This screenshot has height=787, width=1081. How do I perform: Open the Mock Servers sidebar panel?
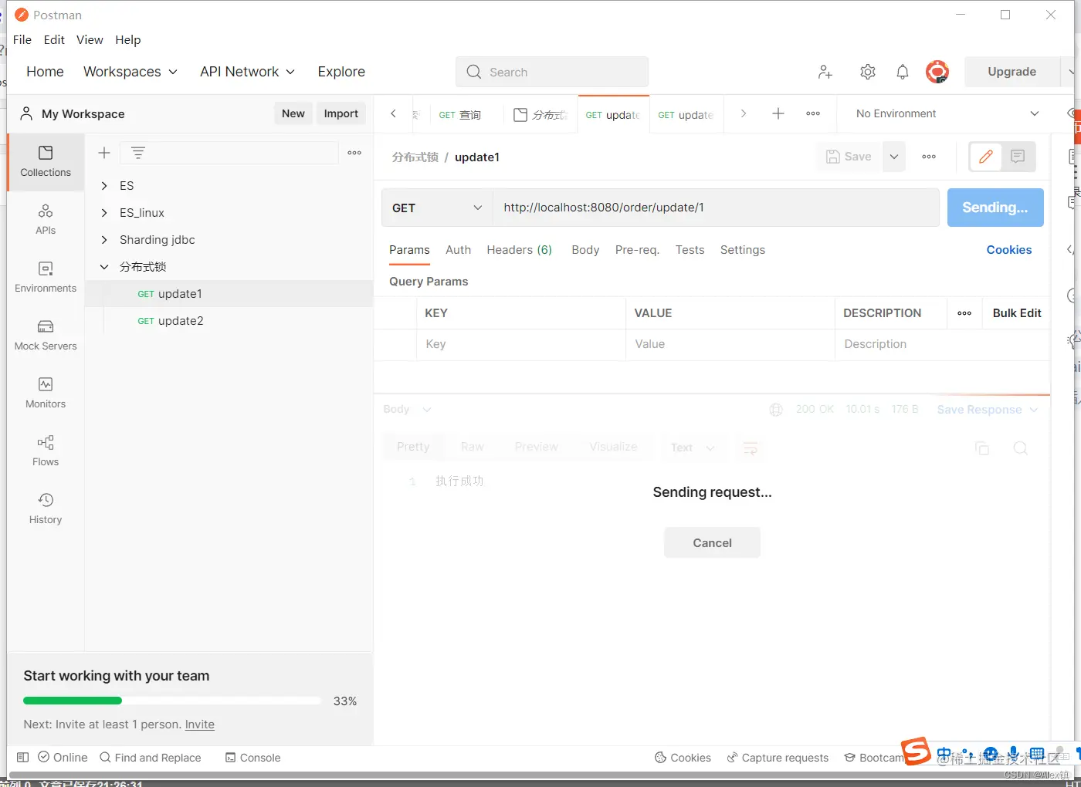point(46,335)
